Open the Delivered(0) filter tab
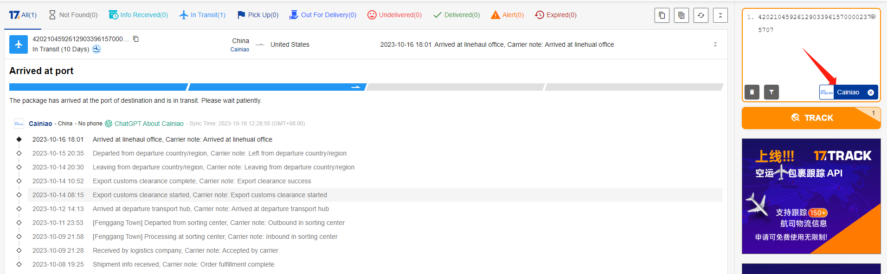The image size is (887, 274). click(x=456, y=15)
